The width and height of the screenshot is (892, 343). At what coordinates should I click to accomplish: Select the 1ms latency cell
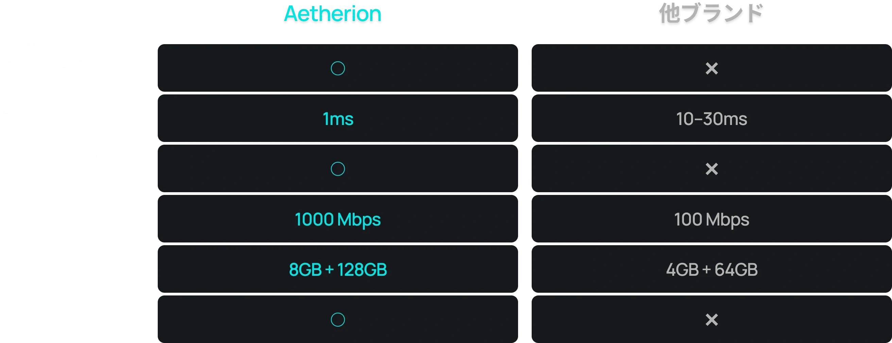point(338,118)
